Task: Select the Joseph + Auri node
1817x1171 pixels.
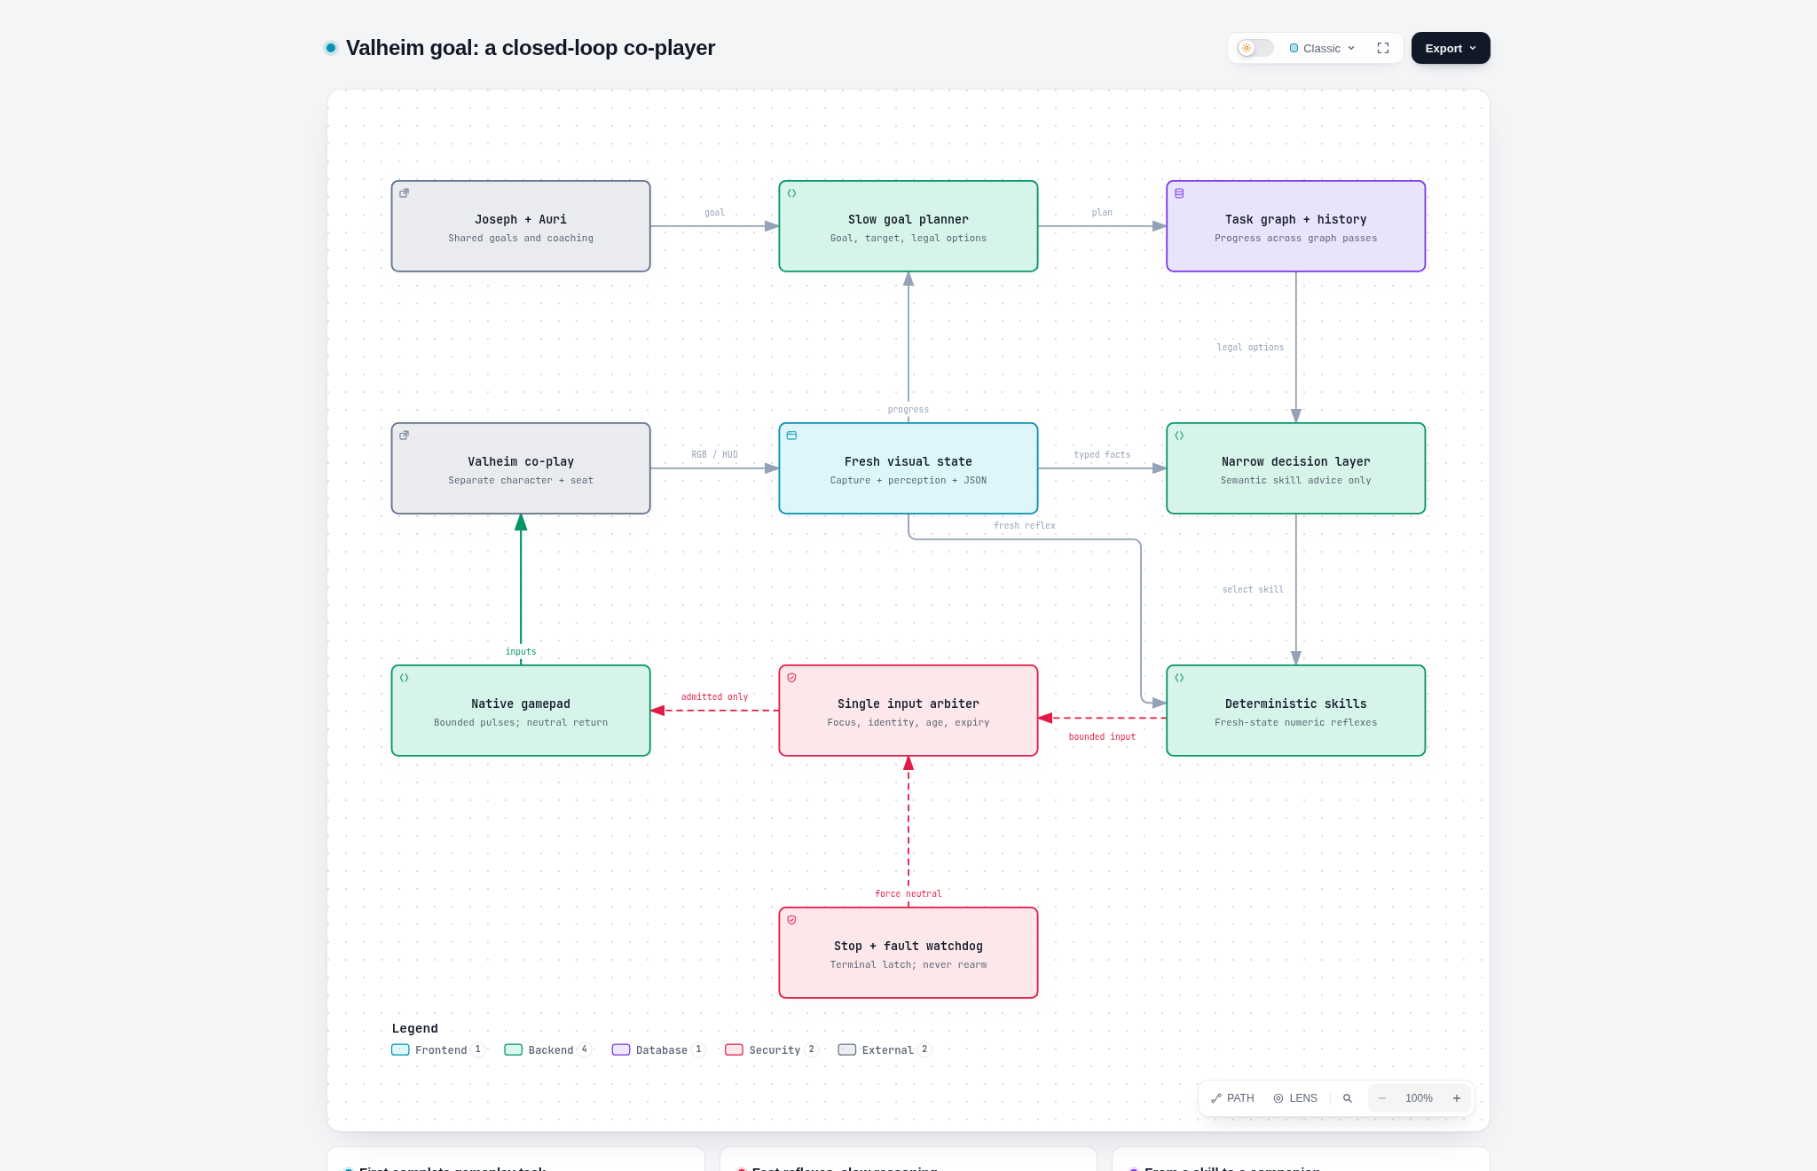Action: pos(521,226)
